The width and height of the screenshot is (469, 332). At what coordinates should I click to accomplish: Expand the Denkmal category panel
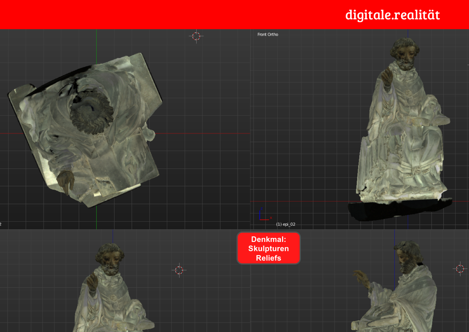(x=268, y=248)
